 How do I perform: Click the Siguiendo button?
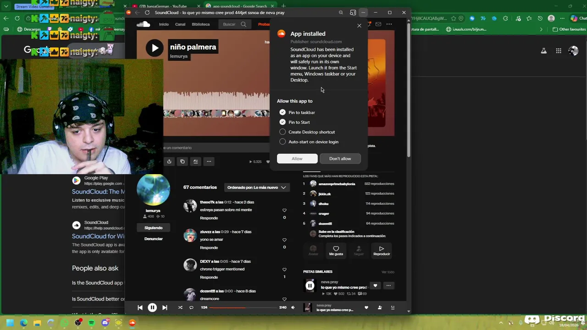(153, 228)
